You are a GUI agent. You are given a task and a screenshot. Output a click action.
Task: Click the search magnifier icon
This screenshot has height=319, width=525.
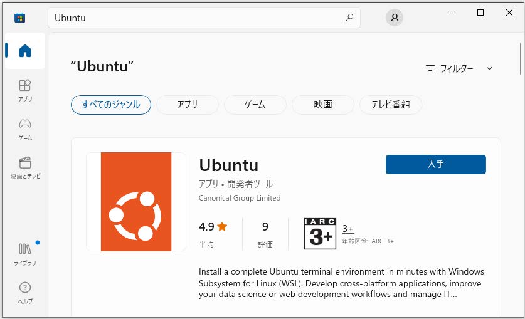click(x=349, y=18)
